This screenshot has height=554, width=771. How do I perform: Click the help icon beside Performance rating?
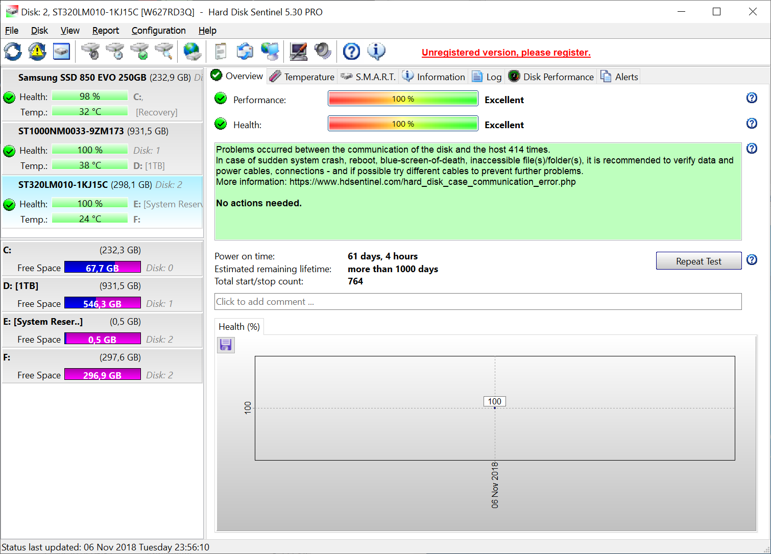coord(752,98)
